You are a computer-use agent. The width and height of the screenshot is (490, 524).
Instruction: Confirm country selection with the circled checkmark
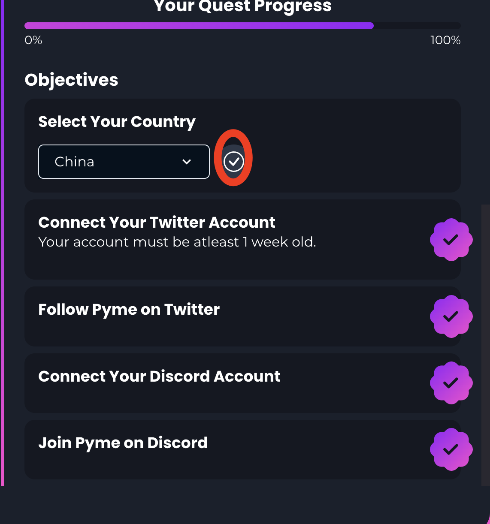[234, 162]
